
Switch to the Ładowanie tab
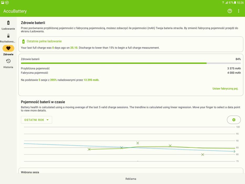click(x=8, y=25)
